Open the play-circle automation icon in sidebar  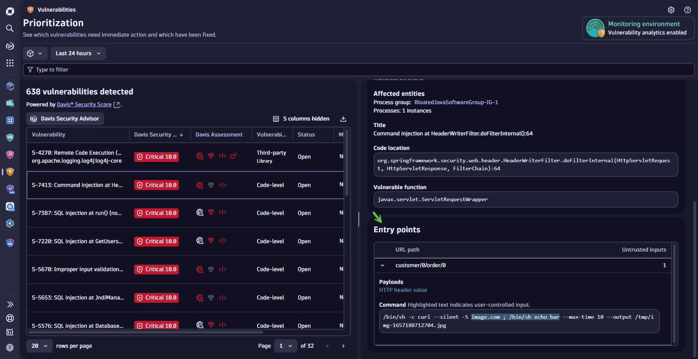(x=10, y=46)
